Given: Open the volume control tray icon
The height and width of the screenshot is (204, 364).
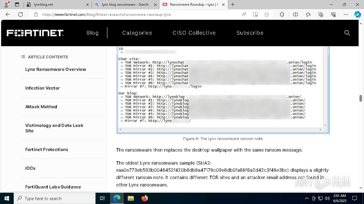Looking at the screenshot, I should pos(327,198).
